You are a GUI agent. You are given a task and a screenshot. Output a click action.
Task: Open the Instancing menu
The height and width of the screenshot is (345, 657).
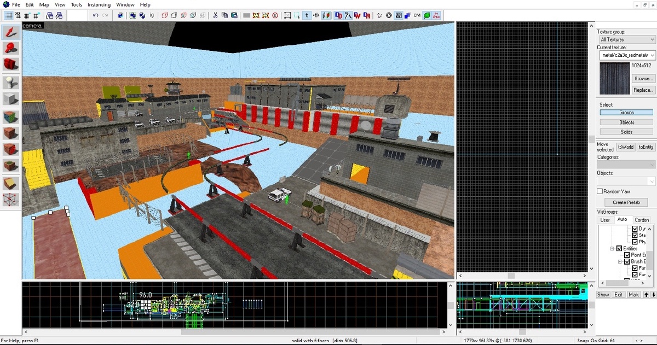point(99,4)
